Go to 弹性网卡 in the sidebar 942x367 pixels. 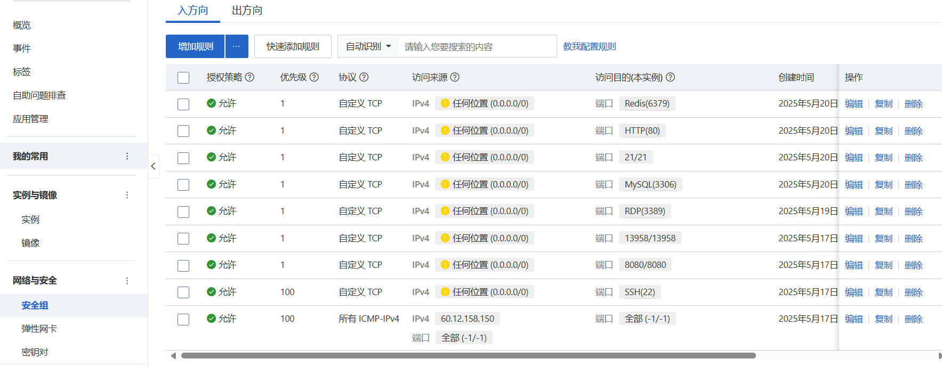click(x=39, y=329)
